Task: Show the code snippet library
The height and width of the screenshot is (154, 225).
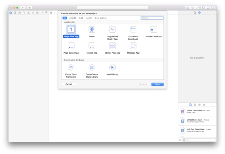Action: [x=195, y=105]
